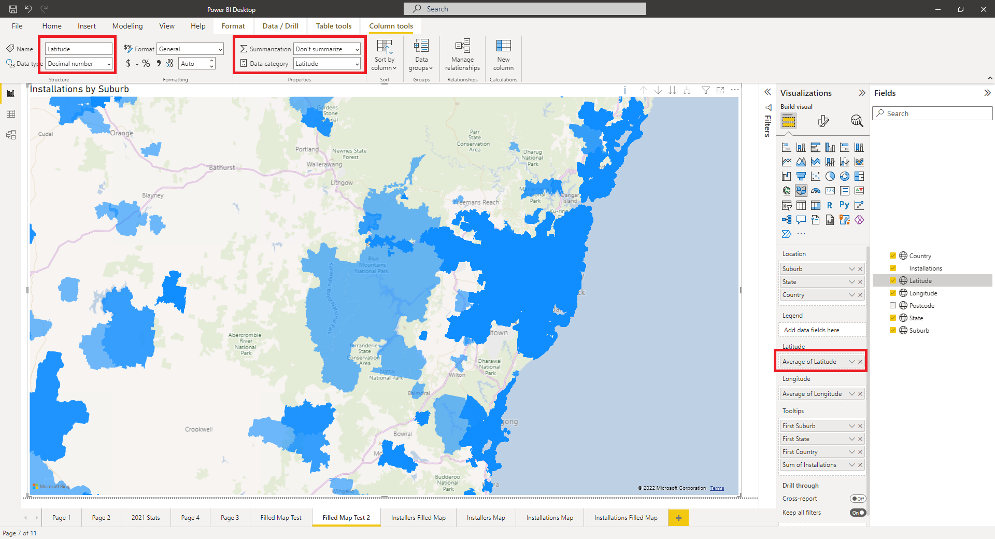This screenshot has height=539, width=995.
Task: Uncheck the Longitude field checkbox
Action: [x=893, y=293]
